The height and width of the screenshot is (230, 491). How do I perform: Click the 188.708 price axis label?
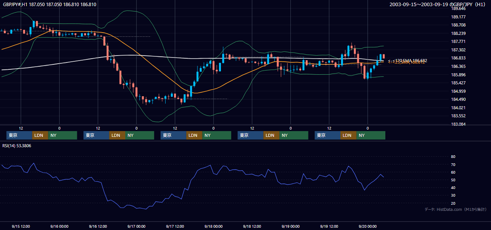pyautogui.click(x=458, y=25)
